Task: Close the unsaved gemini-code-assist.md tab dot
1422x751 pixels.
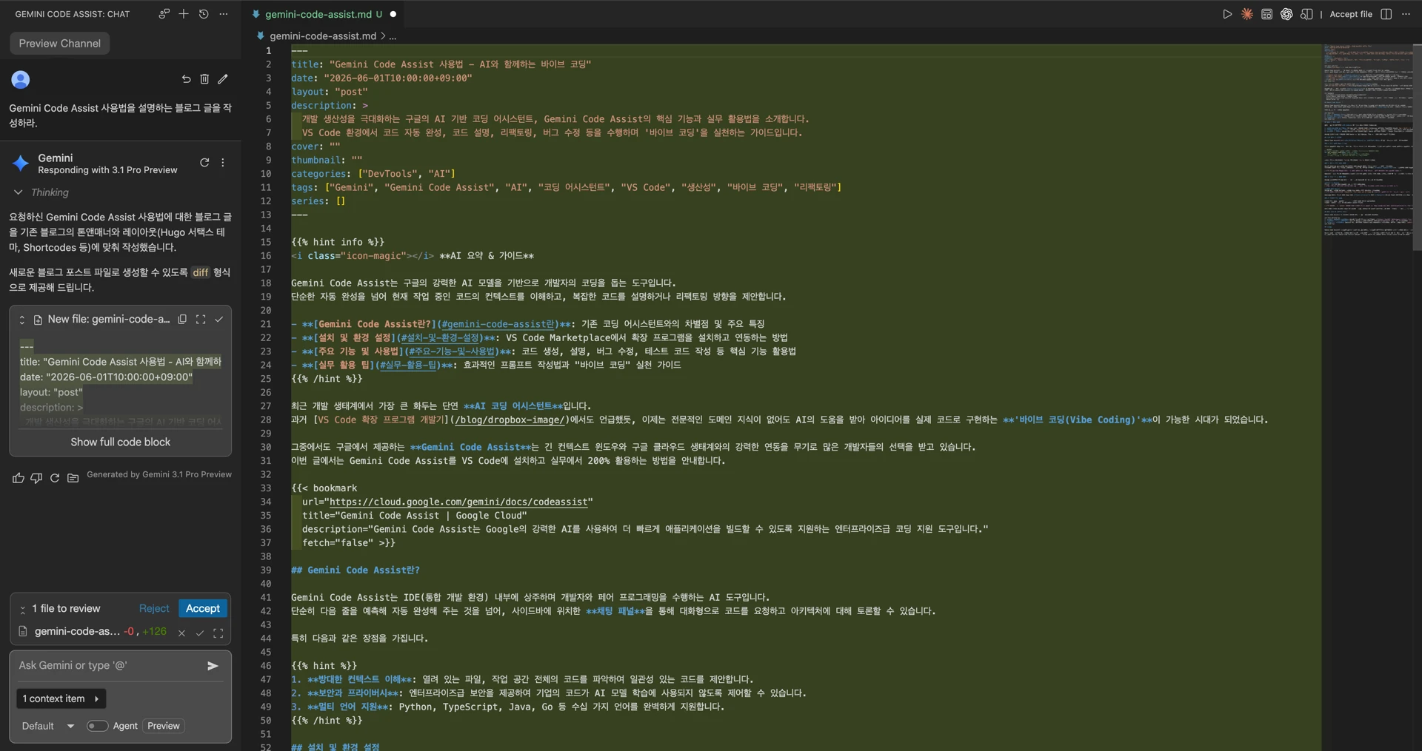Action: [393, 14]
